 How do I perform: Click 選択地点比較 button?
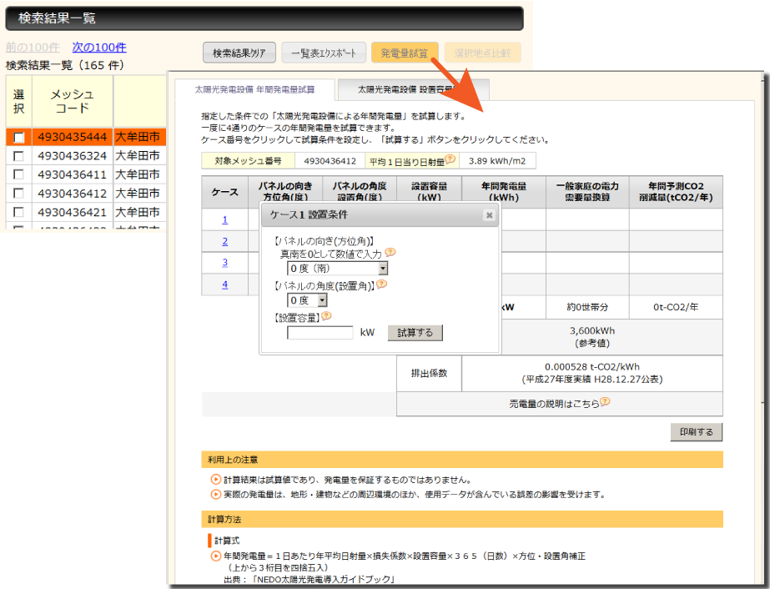click(x=483, y=53)
